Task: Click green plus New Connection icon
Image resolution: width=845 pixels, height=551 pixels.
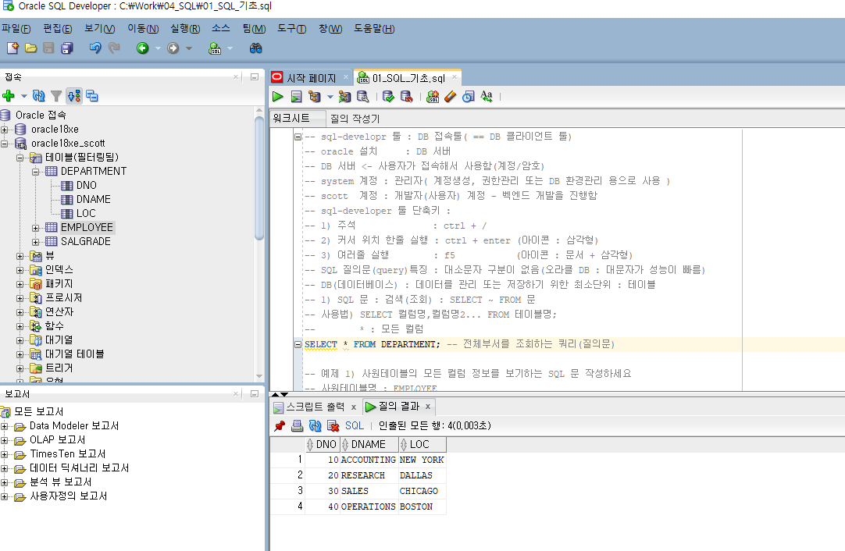Action: (9, 96)
